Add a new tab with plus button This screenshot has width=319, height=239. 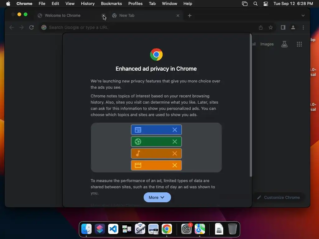click(x=190, y=16)
